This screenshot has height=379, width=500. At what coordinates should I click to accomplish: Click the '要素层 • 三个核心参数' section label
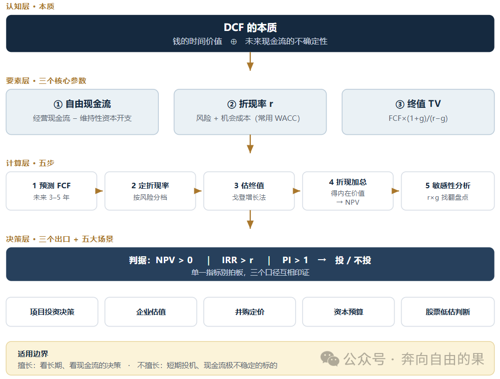[46, 81]
